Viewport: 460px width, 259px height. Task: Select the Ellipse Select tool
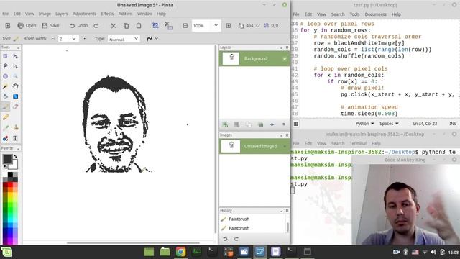pos(5,76)
